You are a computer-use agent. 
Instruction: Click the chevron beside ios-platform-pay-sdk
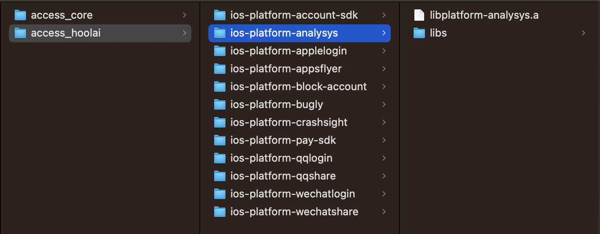[384, 140]
